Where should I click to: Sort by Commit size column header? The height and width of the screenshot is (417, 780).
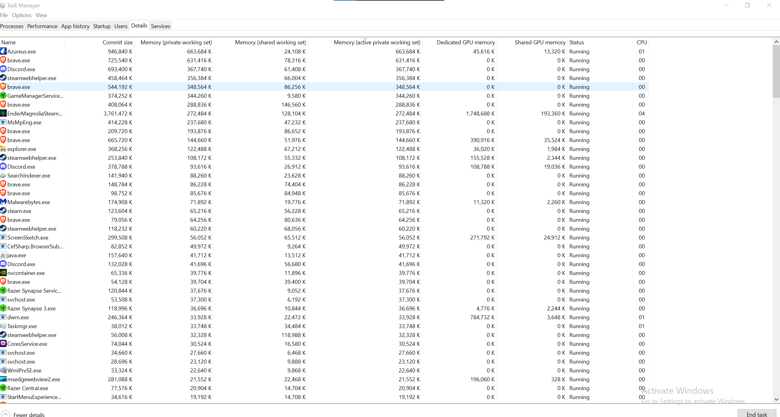[x=99, y=42]
